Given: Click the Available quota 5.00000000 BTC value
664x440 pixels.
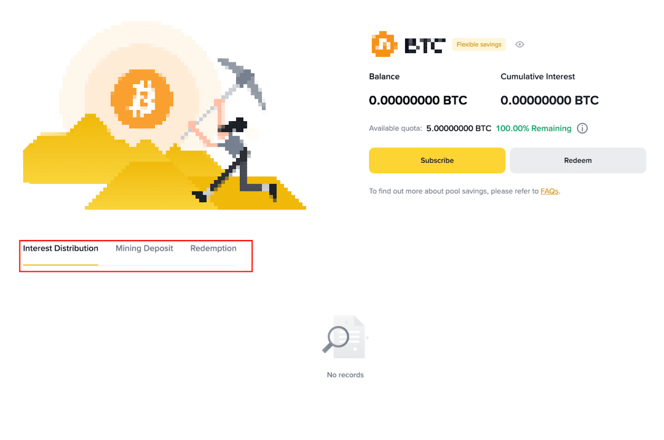Looking at the screenshot, I should [x=459, y=128].
